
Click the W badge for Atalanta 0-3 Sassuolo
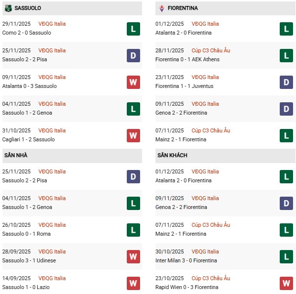133,82
